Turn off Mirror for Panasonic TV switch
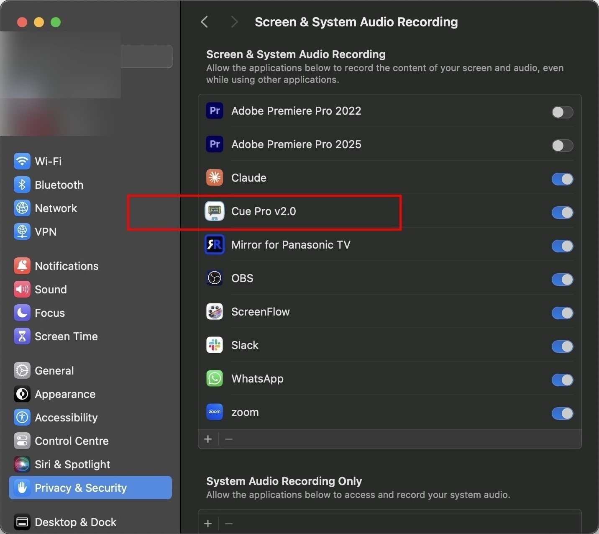The height and width of the screenshot is (534, 599). pos(562,246)
